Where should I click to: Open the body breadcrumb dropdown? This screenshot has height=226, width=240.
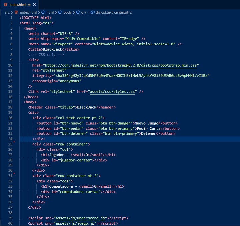tap(67, 12)
